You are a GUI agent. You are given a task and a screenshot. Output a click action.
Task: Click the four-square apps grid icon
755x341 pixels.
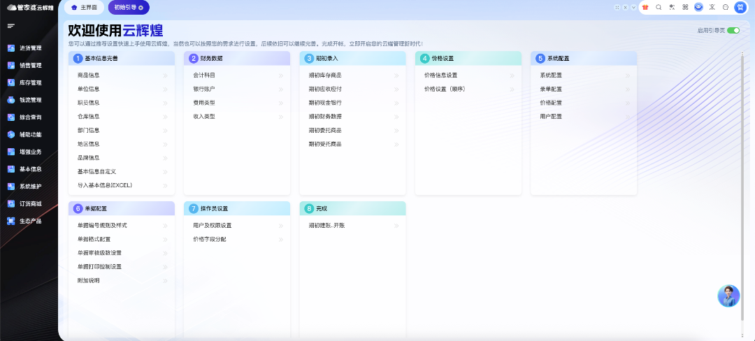click(x=685, y=7)
